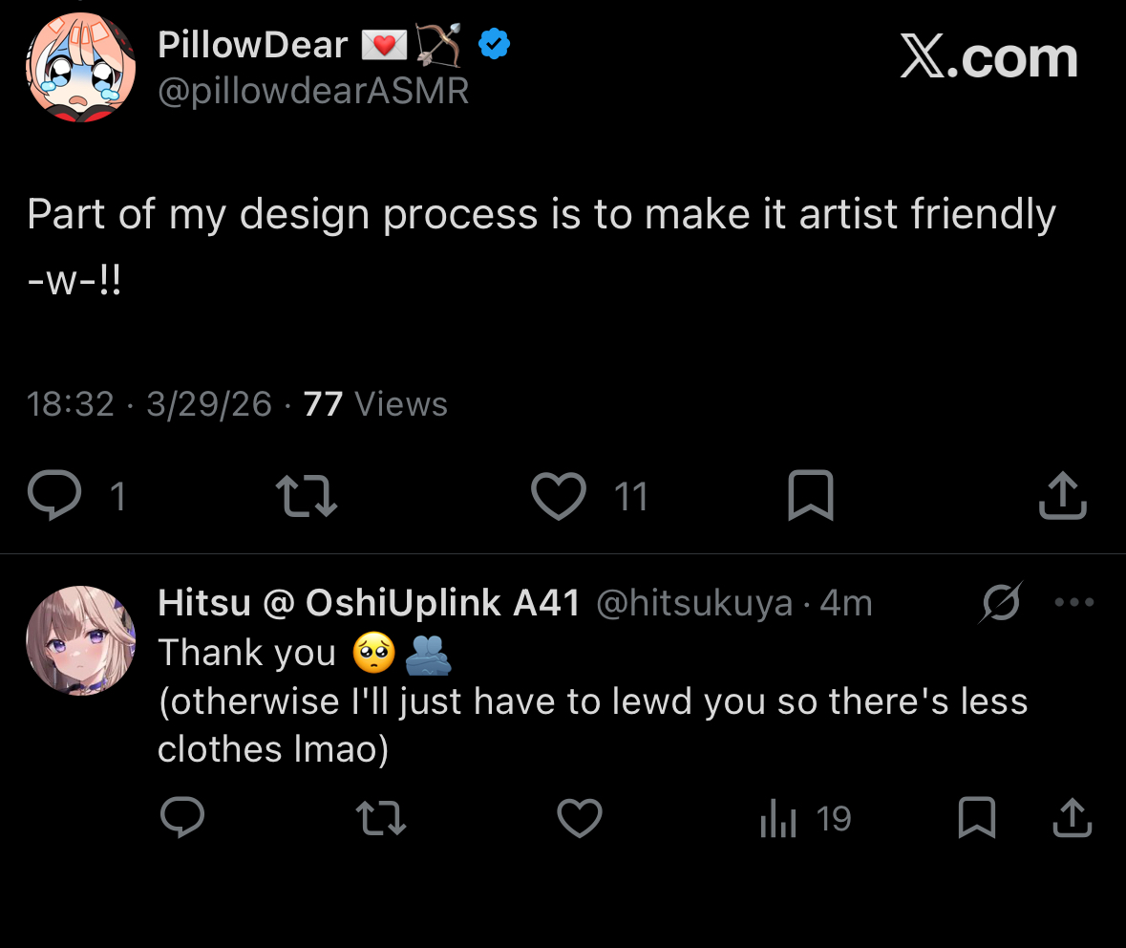Repost PillowDear's main post

coord(306,497)
